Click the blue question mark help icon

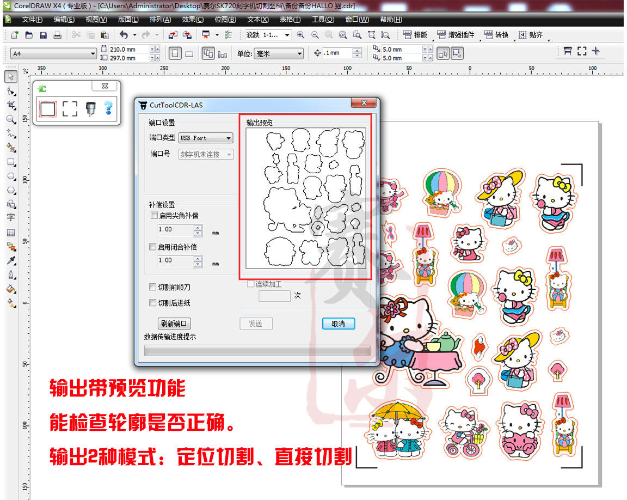pyautogui.click(x=108, y=108)
